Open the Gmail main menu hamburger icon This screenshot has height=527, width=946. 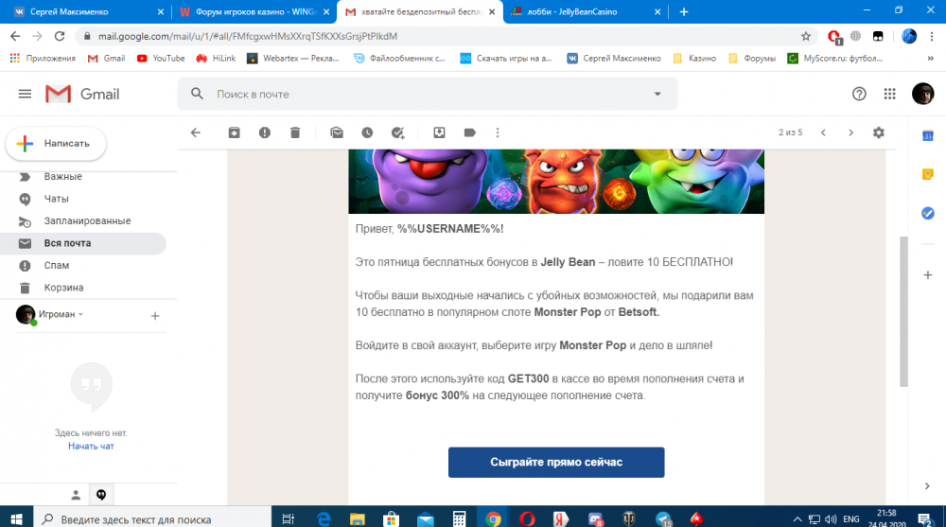[x=25, y=95]
